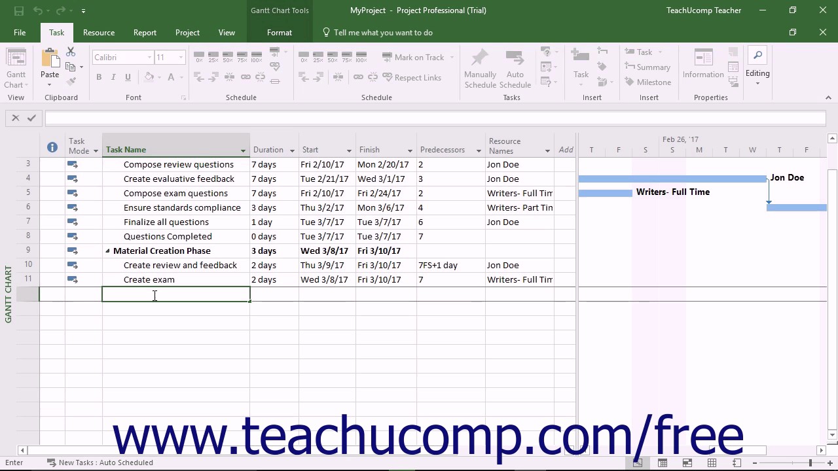Click the zoom out minus button
838x471 pixels.
tap(755, 462)
